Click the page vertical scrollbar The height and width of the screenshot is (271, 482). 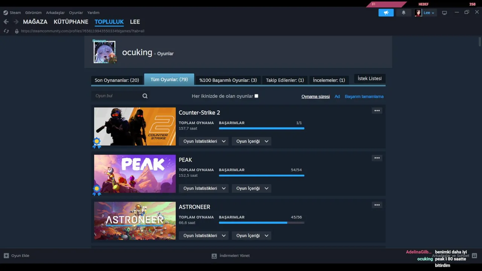pos(479,41)
